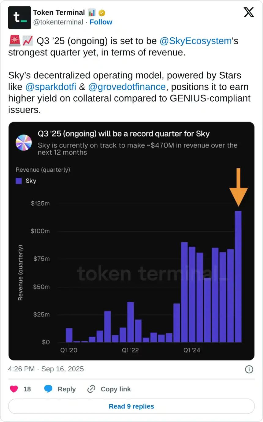Like the tweet with the heart icon
Screen dimensions: 263x422
tap(14, 389)
